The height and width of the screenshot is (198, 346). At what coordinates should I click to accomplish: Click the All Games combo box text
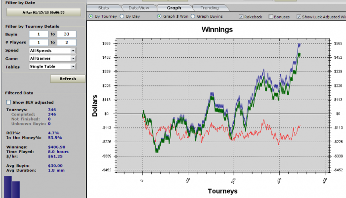[40, 58]
